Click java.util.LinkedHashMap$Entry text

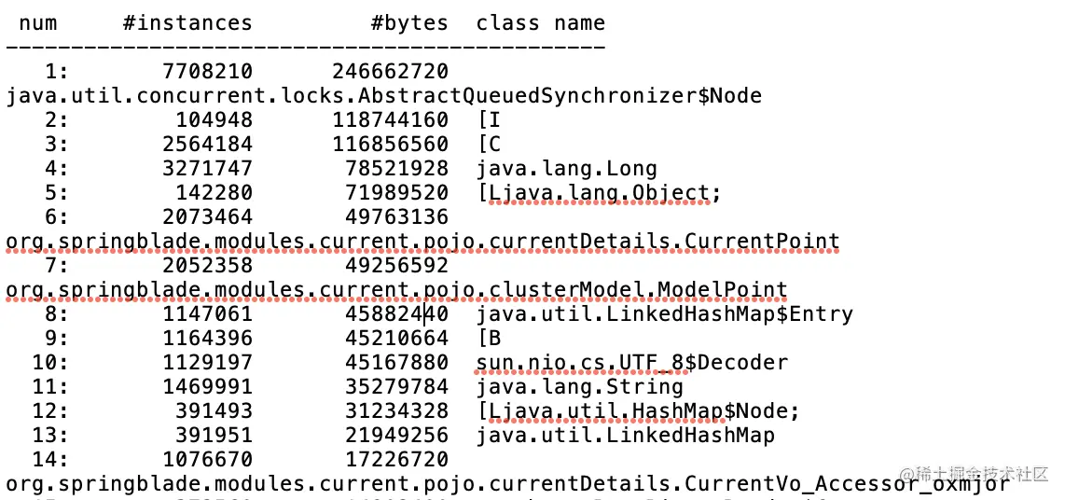(664, 314)
